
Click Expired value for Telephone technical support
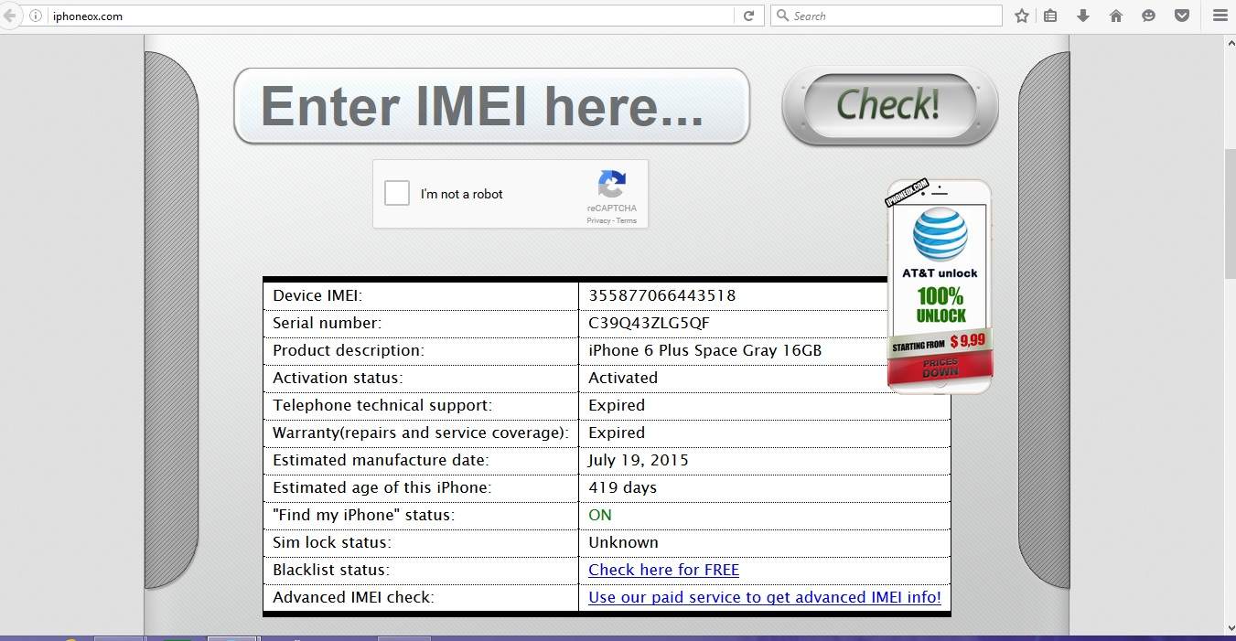[x=617, y=405]
